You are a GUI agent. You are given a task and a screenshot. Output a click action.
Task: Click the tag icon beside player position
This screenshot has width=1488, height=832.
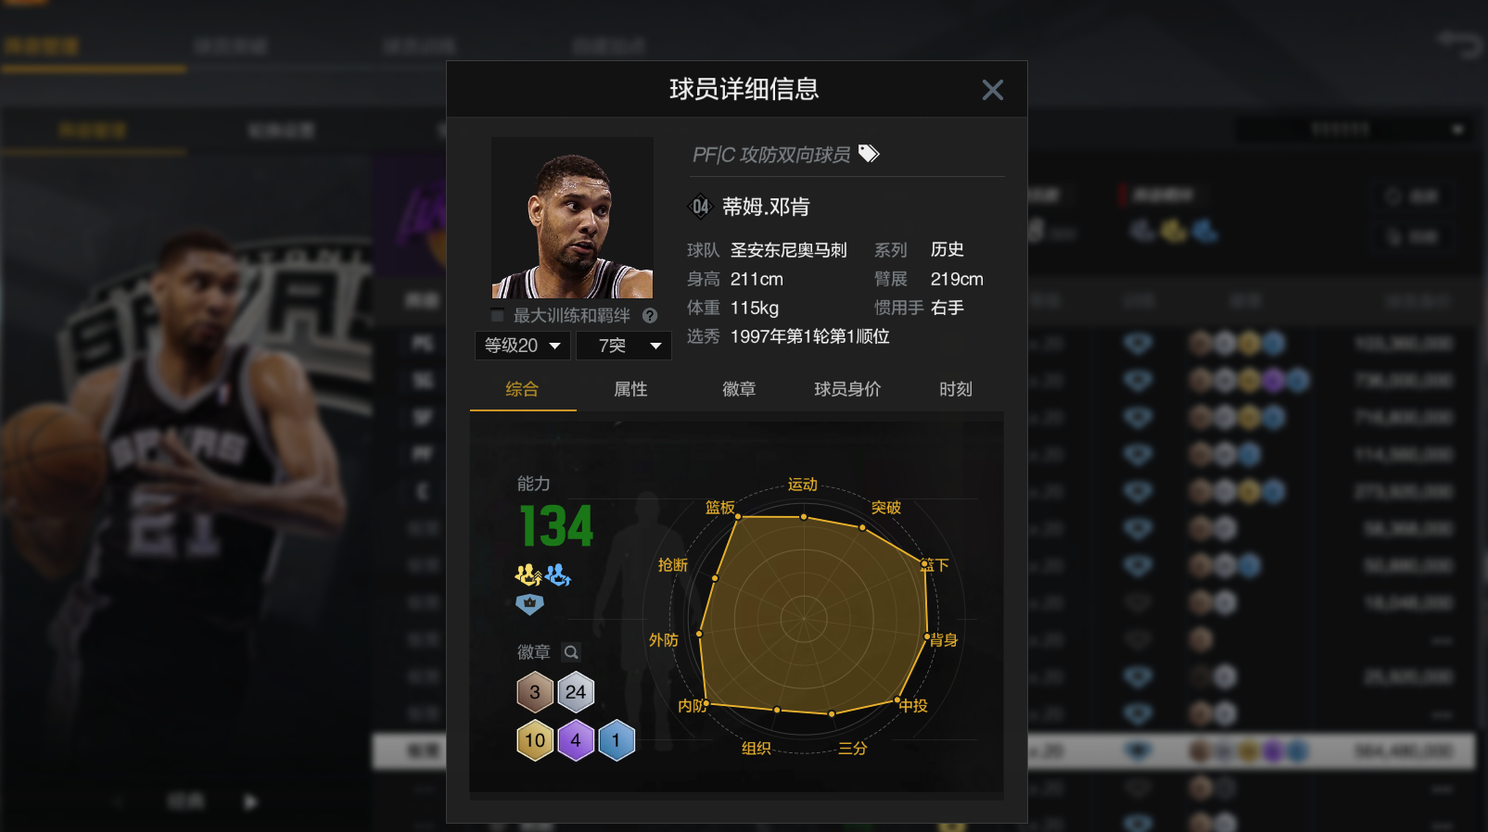[869, 154]
